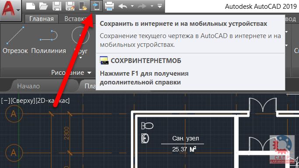Open the redo history dropdown arrow

pyautogui.click(x=152, y=6)
